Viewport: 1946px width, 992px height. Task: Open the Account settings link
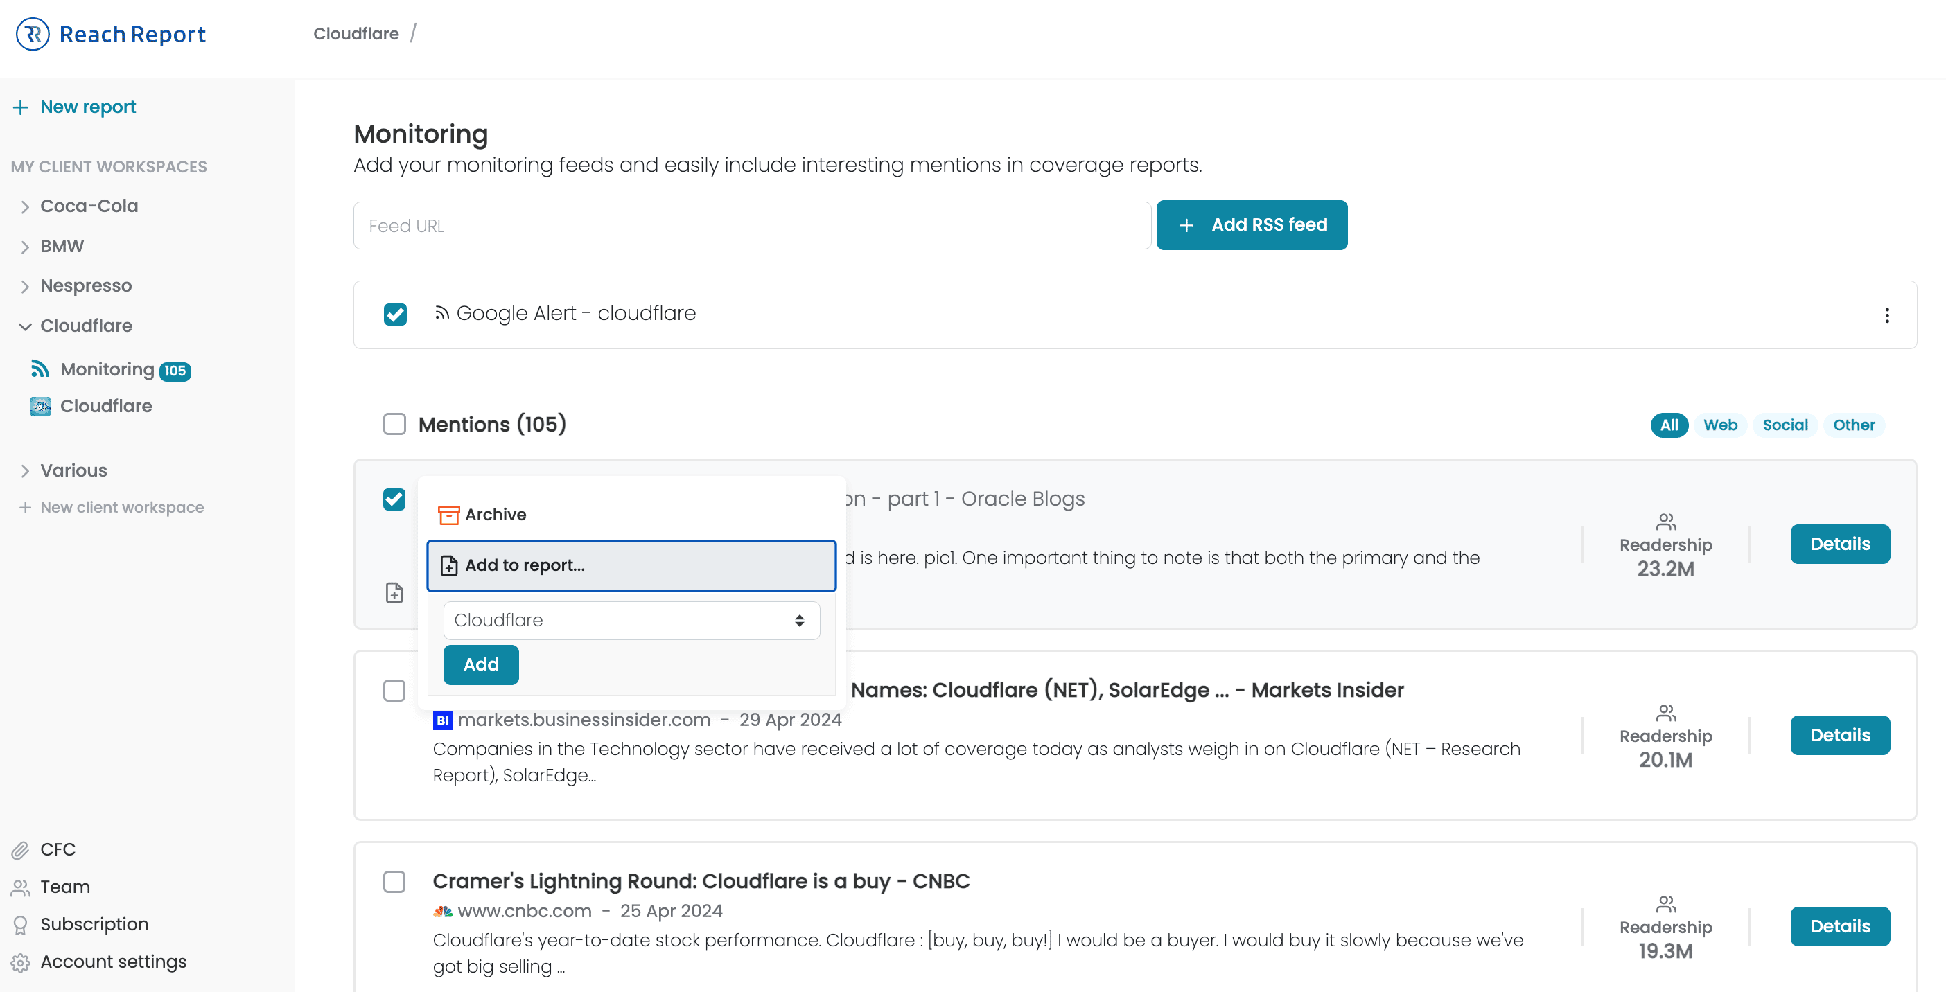click(x=114, y=962)
